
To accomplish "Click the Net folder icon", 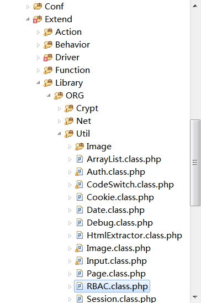I will [x=69, y=121].
